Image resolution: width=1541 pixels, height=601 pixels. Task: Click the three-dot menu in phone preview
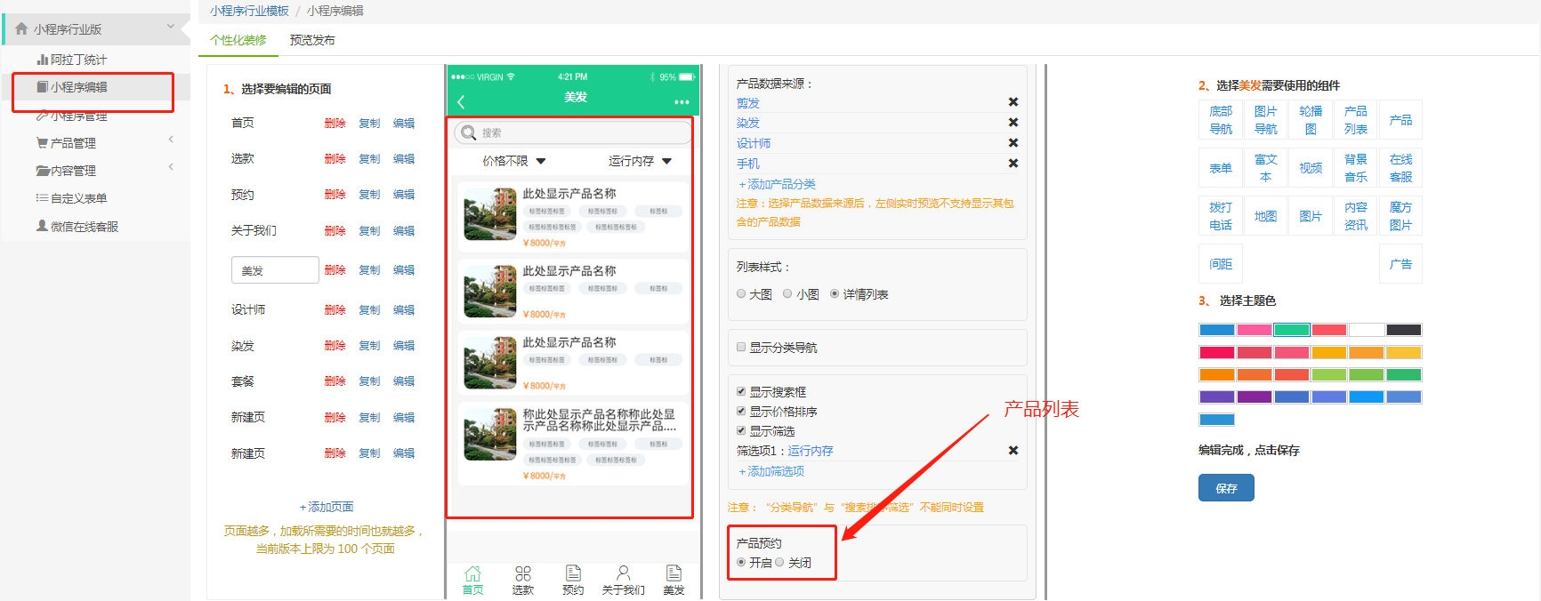[x=682, y=102]
